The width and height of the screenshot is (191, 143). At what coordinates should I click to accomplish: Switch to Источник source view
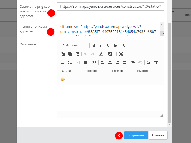(70, 45)
